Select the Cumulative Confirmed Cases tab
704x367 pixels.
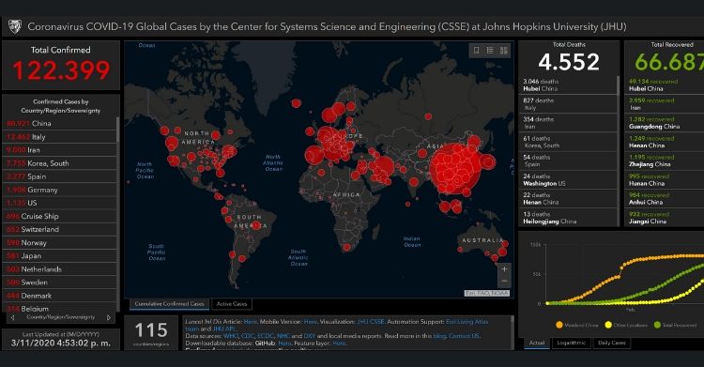pos(169,304)
